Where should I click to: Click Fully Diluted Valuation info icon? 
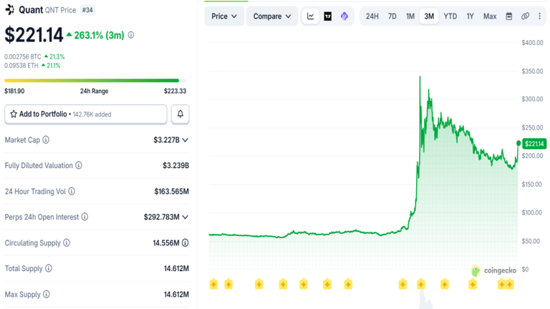(79, 165)
